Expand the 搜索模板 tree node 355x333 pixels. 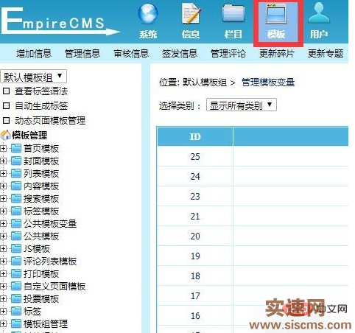coord(3,199)
